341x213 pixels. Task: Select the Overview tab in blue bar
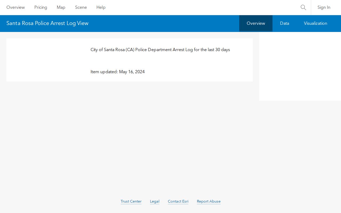click(x=256, y=23)
